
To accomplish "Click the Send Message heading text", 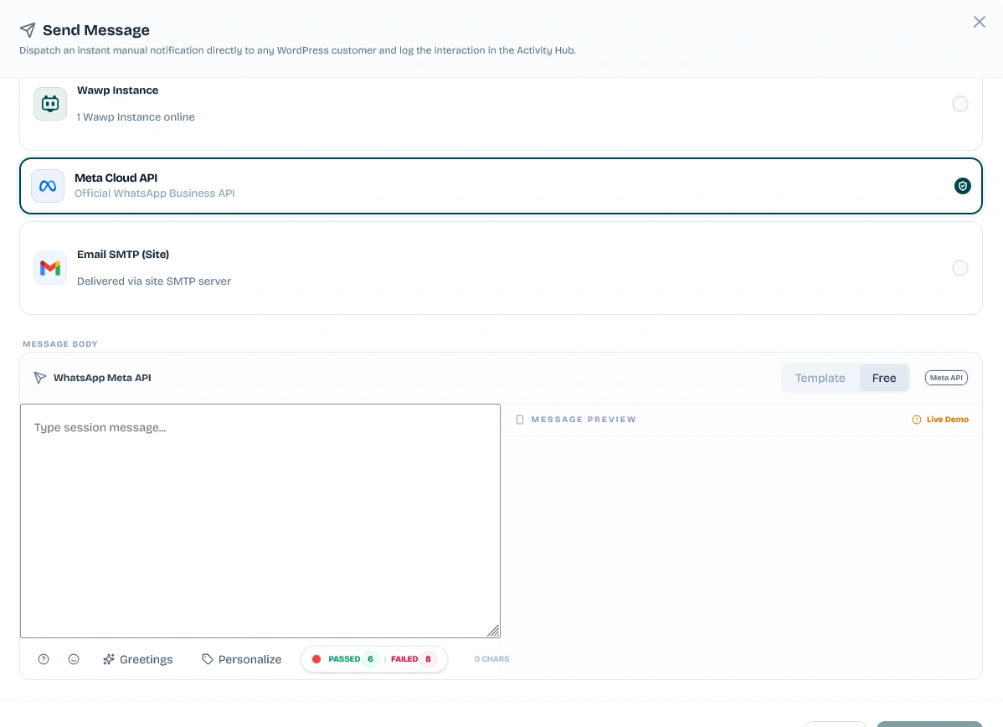I will tap(96, 30).
